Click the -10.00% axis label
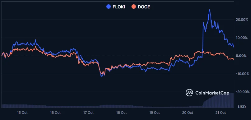 click(x=242, y=74)
